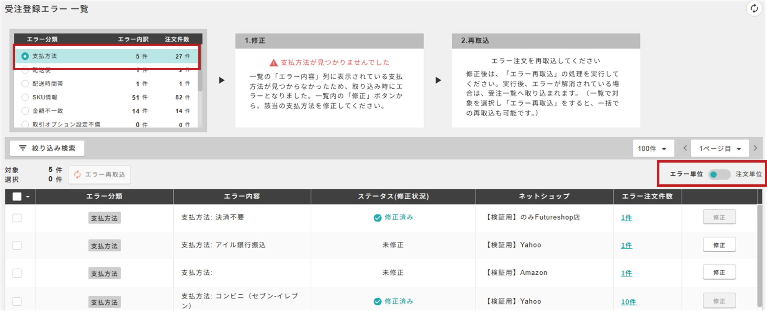Click the red warning triangle icon
This screenshot has width=767, height=311.
pyautogui.click(x=273, y=63)
